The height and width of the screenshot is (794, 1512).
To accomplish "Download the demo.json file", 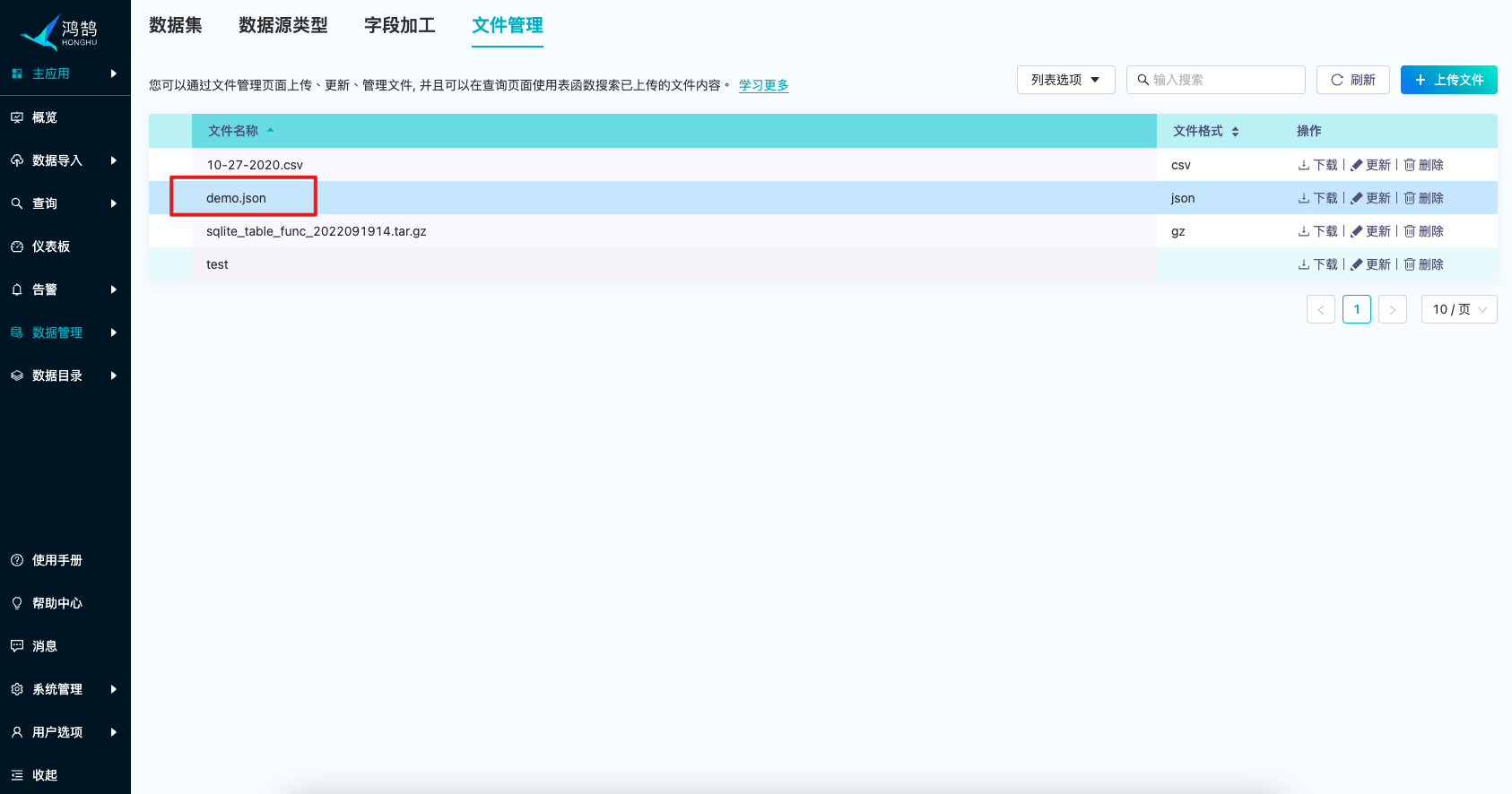I will tap(1317, 198).
